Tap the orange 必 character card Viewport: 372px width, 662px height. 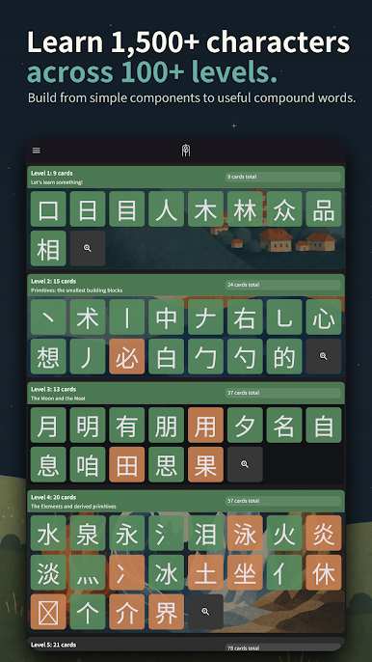click(127, 356)
